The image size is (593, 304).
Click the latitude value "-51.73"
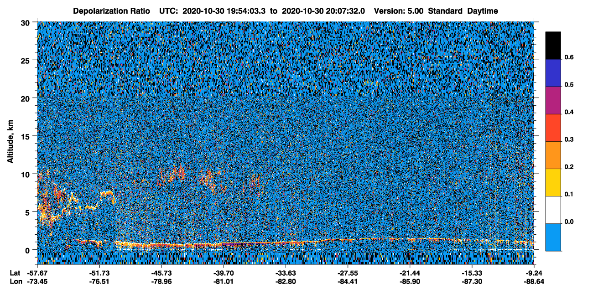point(99,273)
